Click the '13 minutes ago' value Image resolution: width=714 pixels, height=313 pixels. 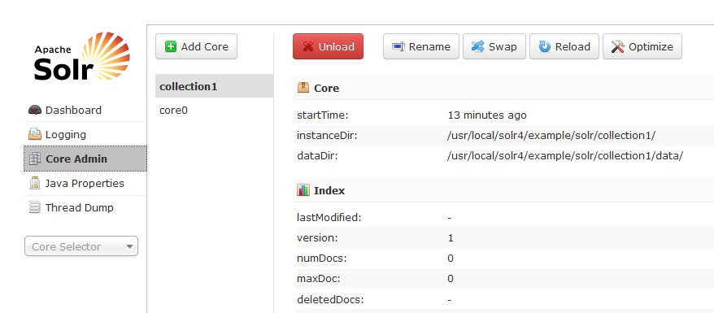487,115
